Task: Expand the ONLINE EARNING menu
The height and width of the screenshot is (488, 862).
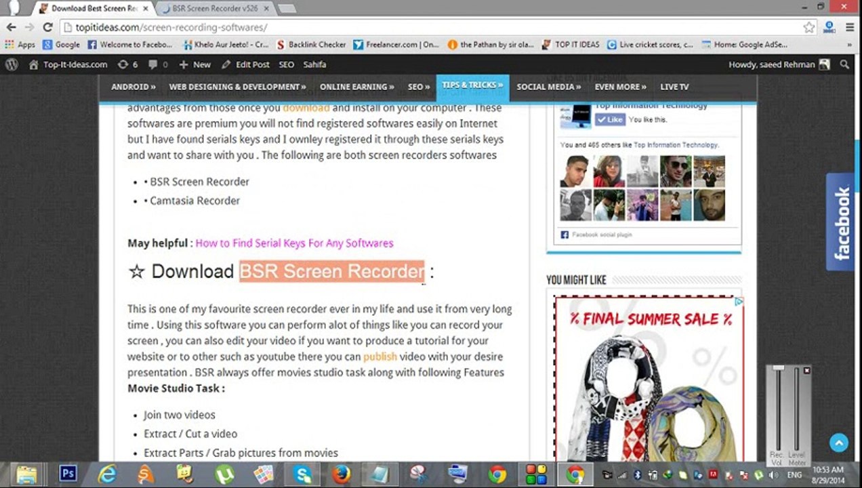Action: [356, 87]
